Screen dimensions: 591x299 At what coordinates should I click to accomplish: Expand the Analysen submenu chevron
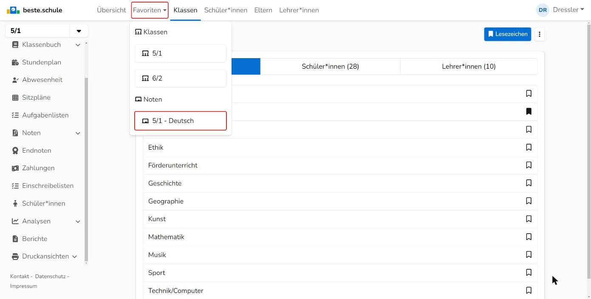[x=78, y=221]
